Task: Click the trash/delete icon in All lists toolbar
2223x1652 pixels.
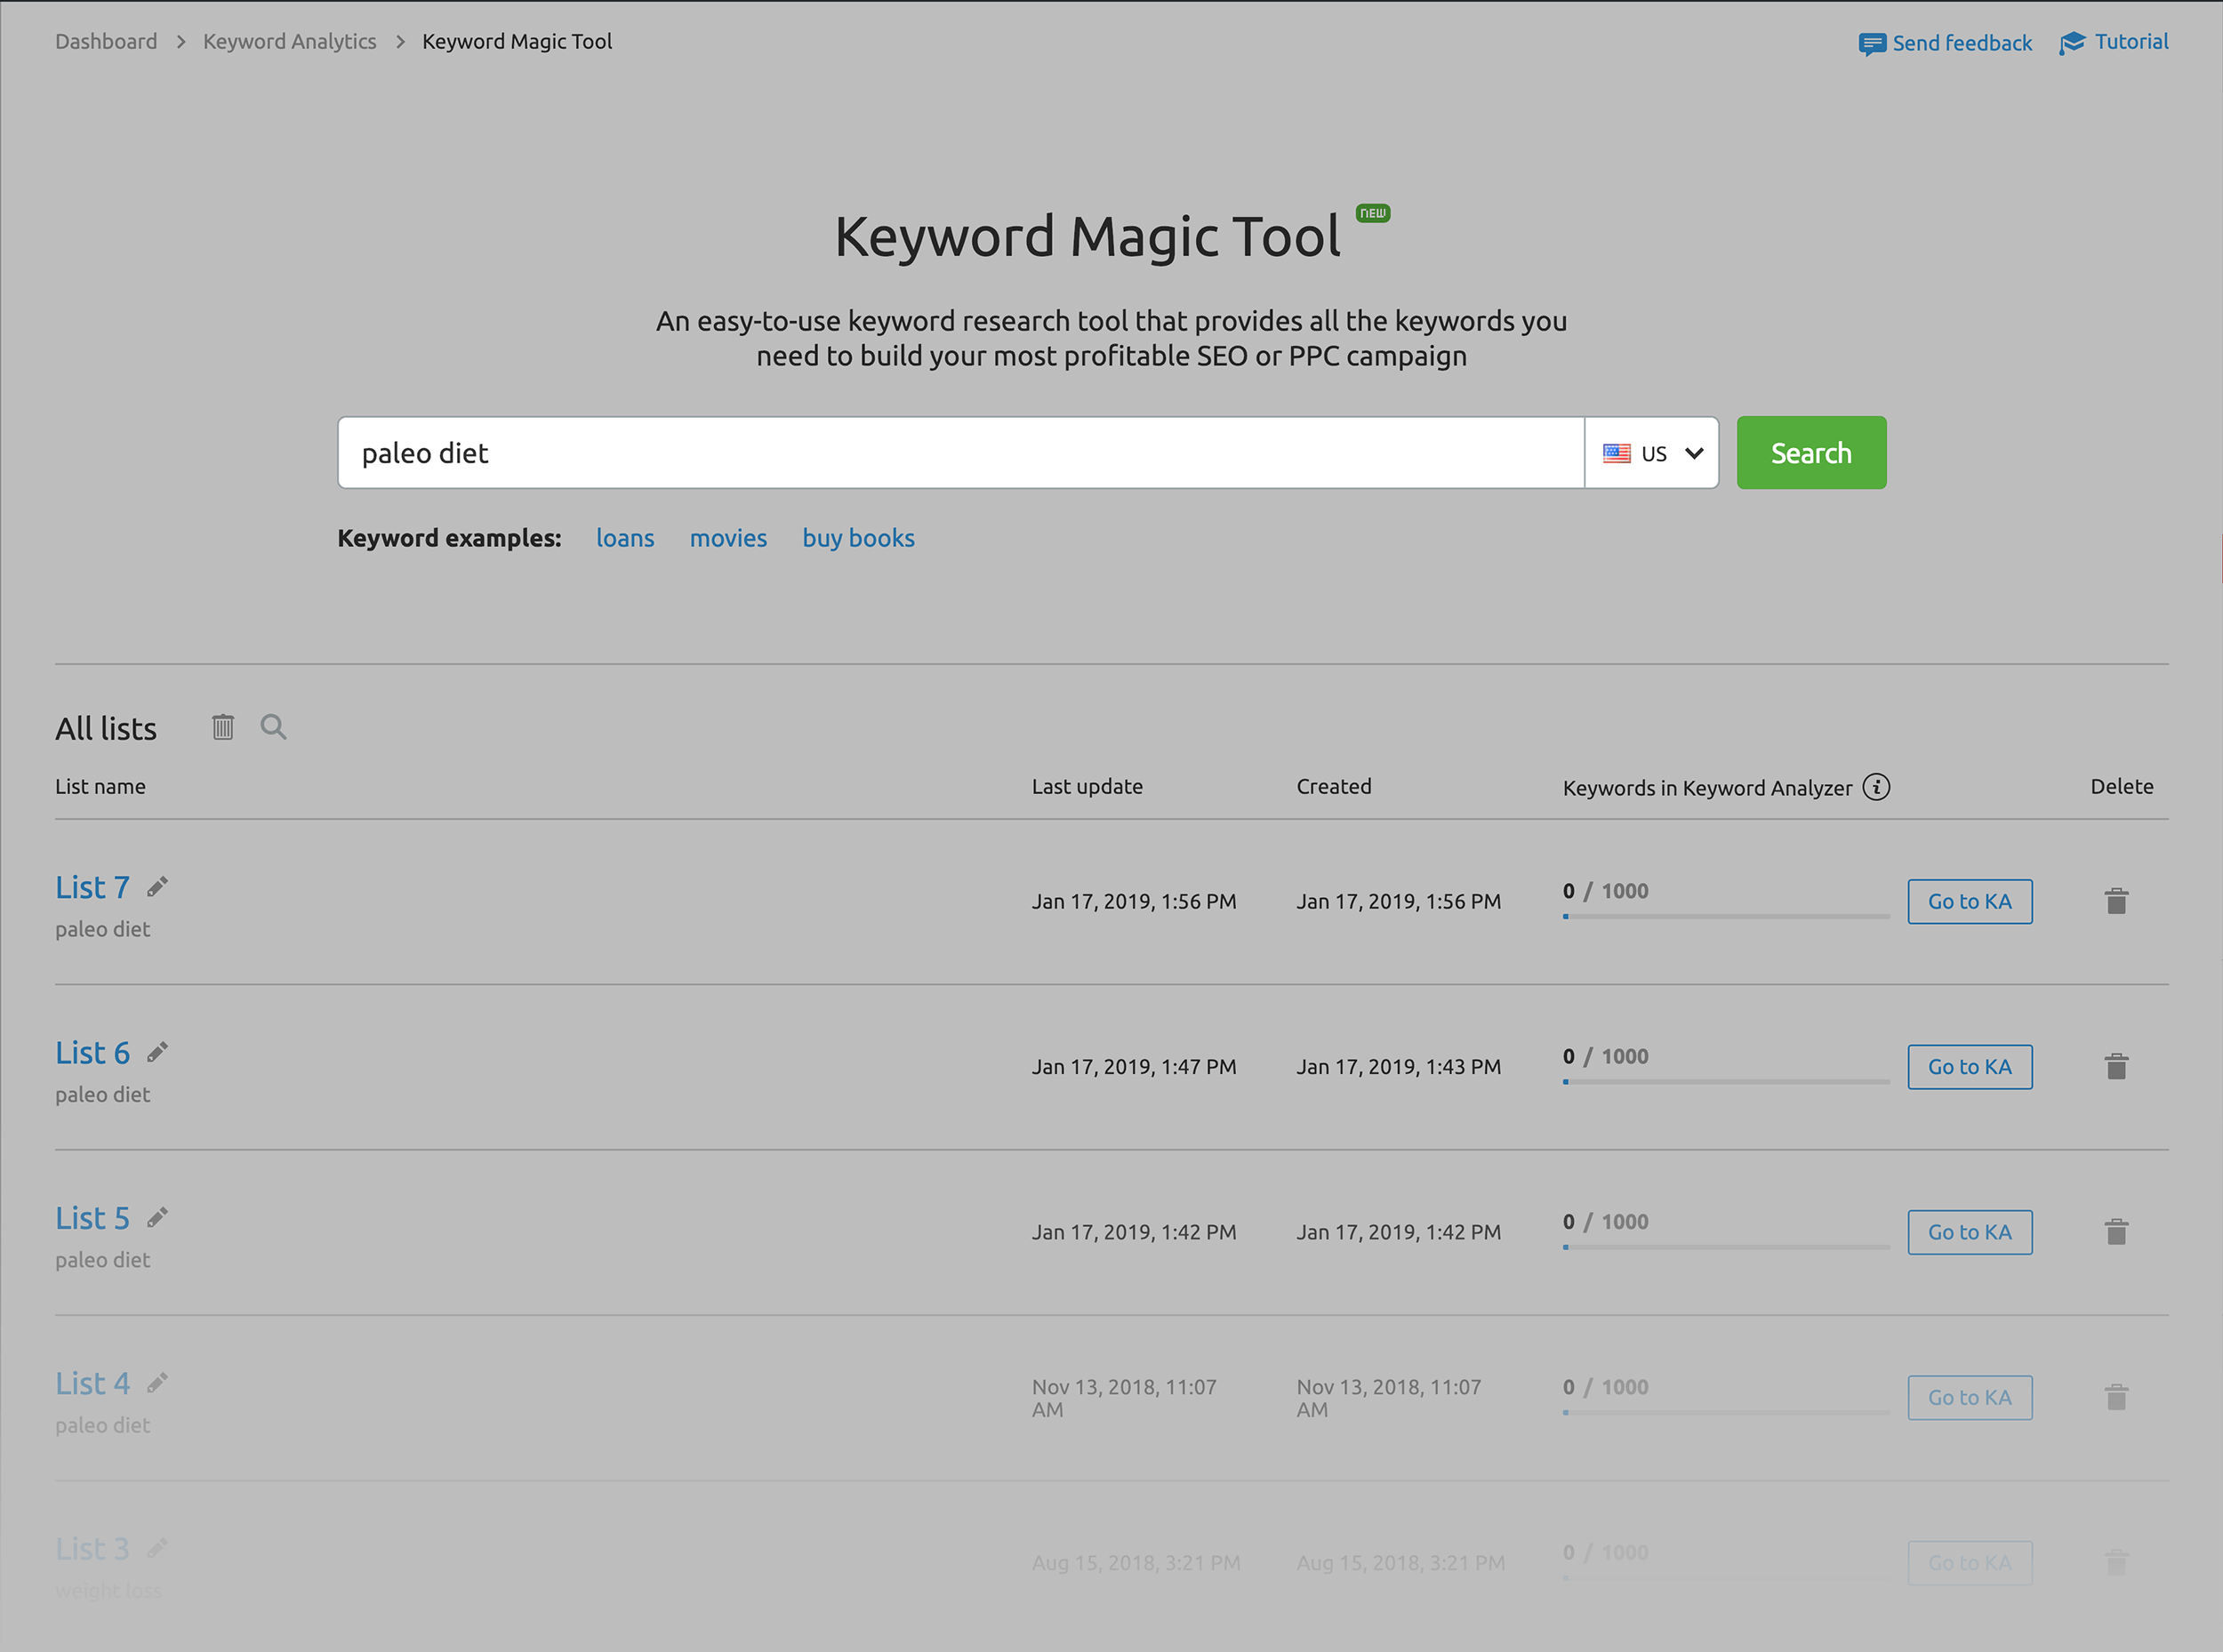Action: click(224, 727)
